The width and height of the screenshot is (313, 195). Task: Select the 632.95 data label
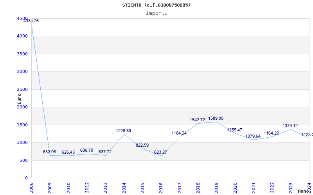tap(50, 152)
